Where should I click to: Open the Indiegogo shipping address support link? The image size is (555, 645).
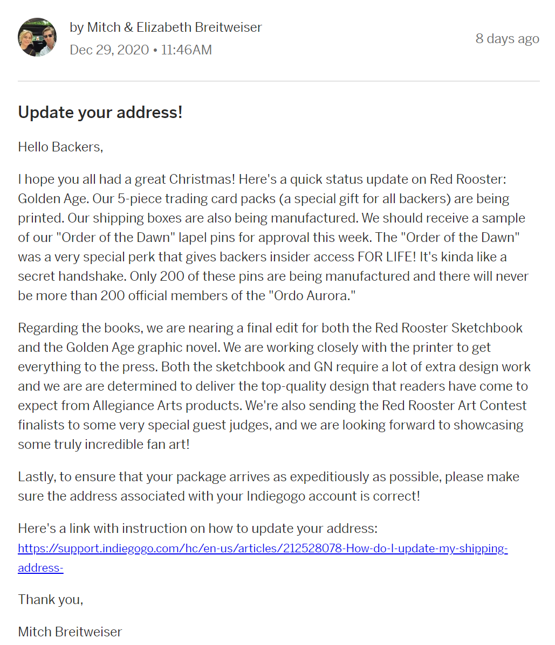(263, 549)
